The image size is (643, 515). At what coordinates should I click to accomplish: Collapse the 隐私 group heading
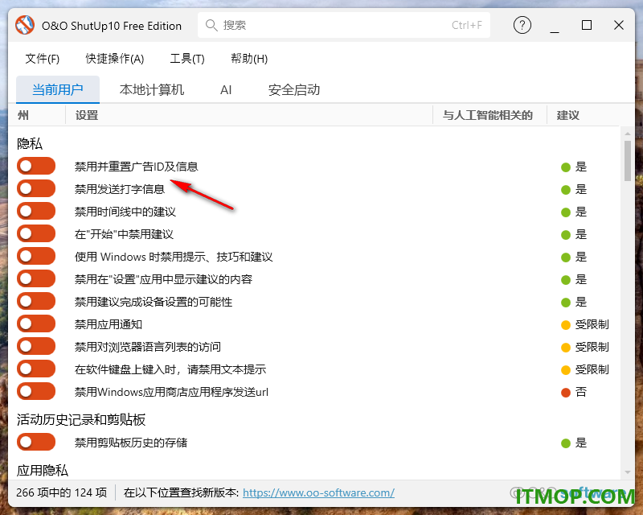coord(30,144)
